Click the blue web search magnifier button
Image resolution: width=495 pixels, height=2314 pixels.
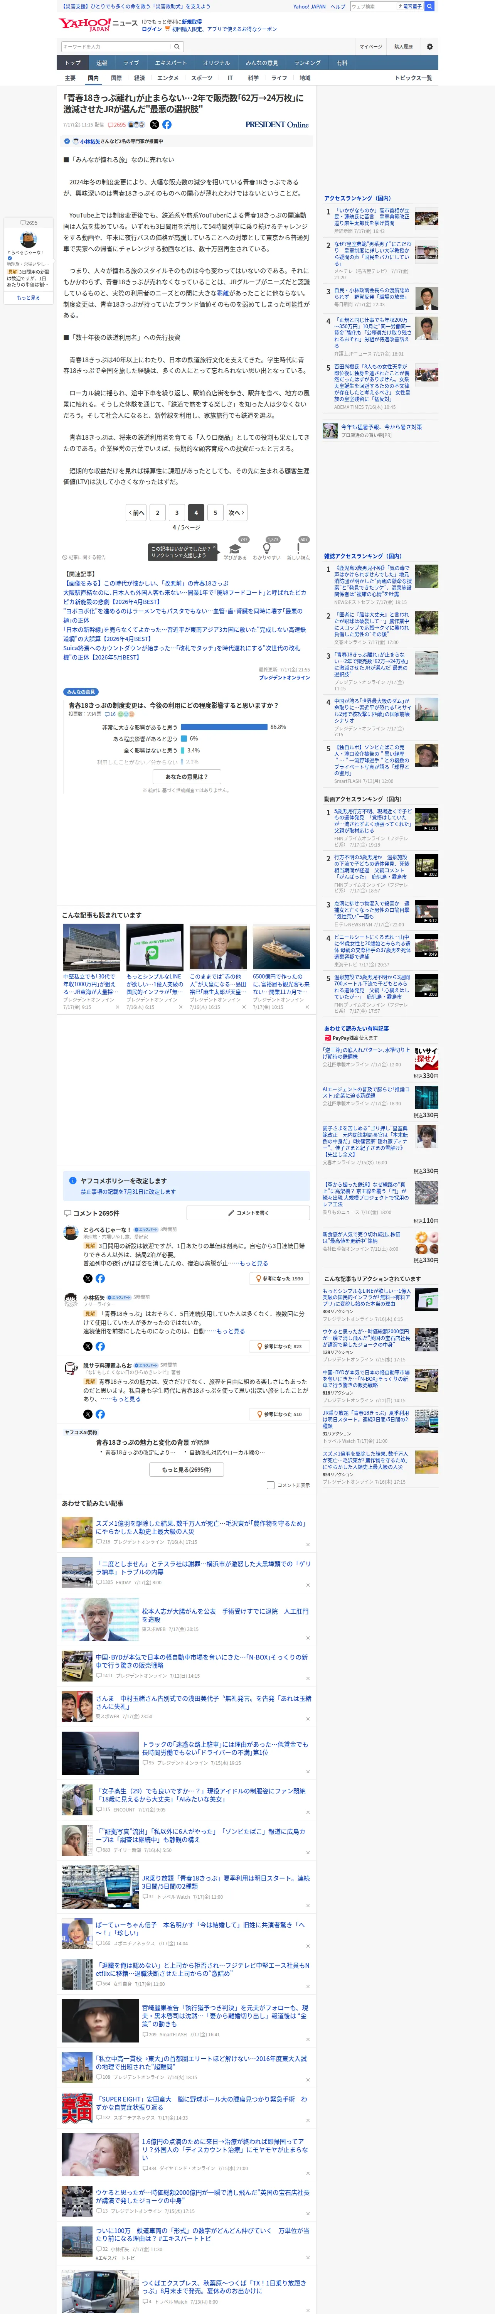(429, 6)
